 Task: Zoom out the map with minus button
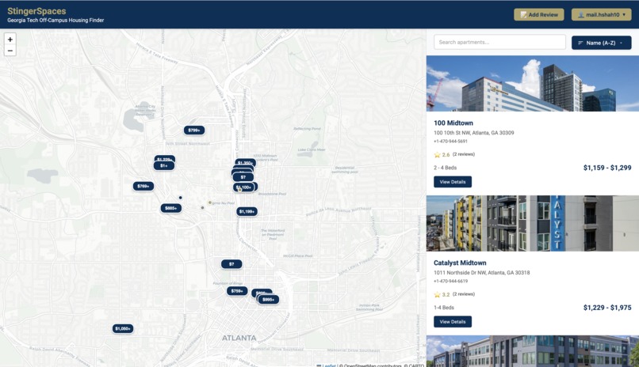10,51
